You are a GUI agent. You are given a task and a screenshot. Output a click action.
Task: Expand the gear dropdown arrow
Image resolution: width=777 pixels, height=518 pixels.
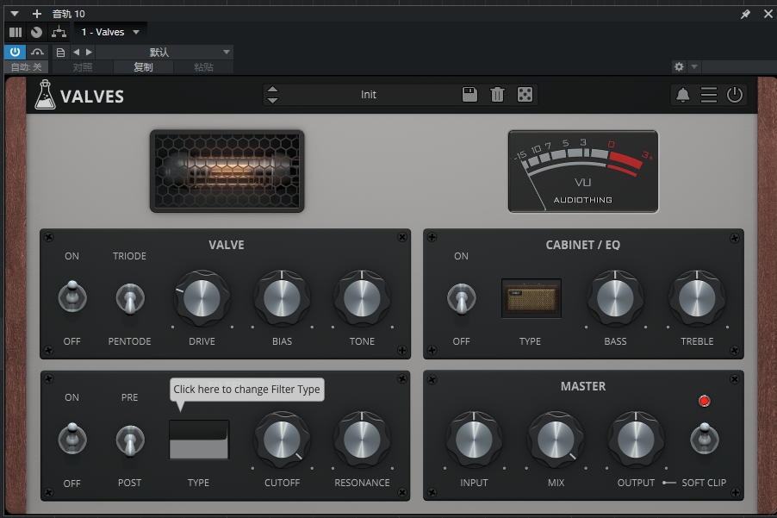click(694, 66)
